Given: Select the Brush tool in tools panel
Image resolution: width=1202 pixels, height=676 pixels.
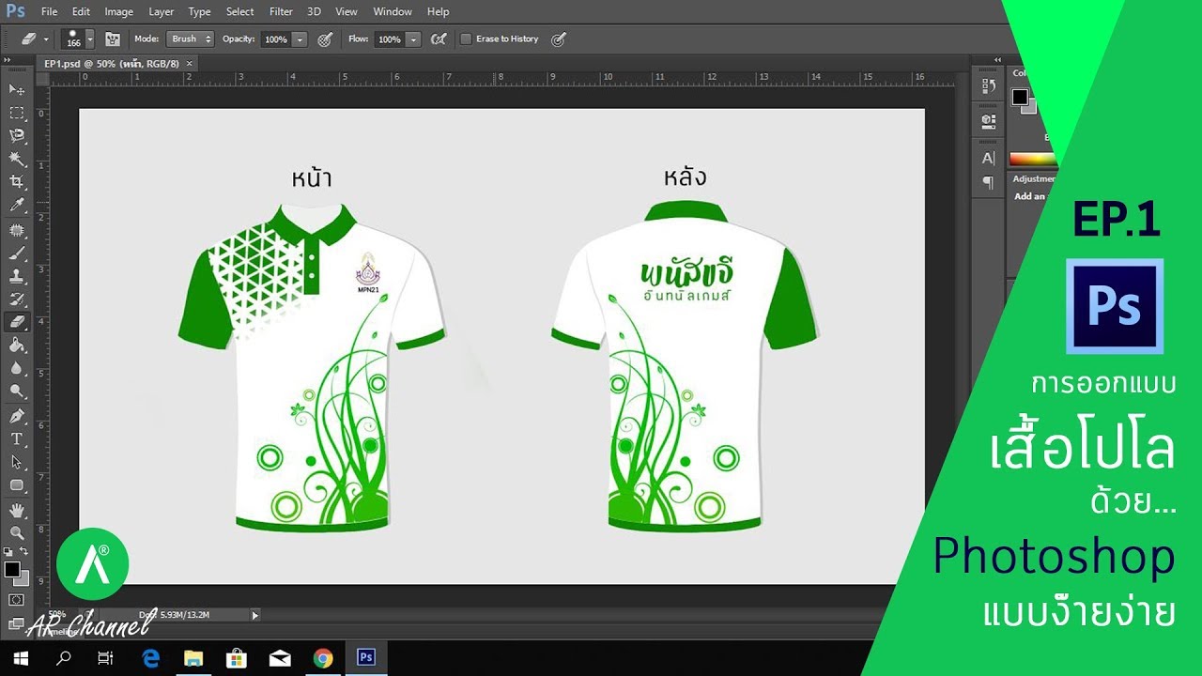Looking at the screenshot, I should (17, 253).
